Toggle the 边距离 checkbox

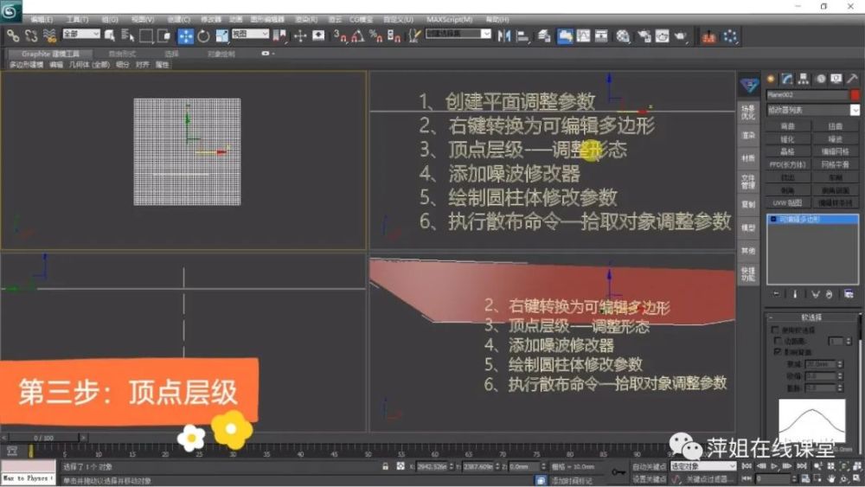[778, 341]
